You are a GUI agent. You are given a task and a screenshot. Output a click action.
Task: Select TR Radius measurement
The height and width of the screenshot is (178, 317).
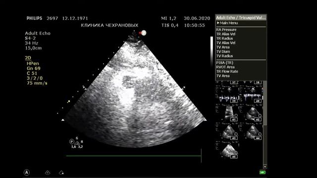coord(224,39)
